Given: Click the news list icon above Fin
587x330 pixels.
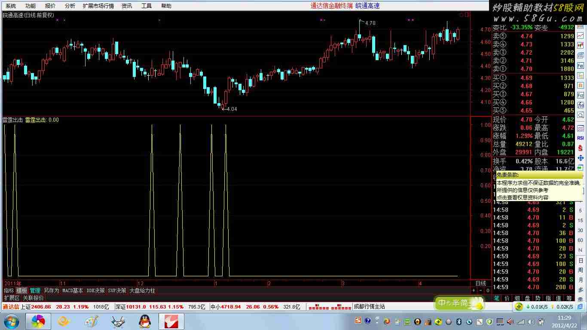Looking at the screenshot, I should [x=581, y=55].
